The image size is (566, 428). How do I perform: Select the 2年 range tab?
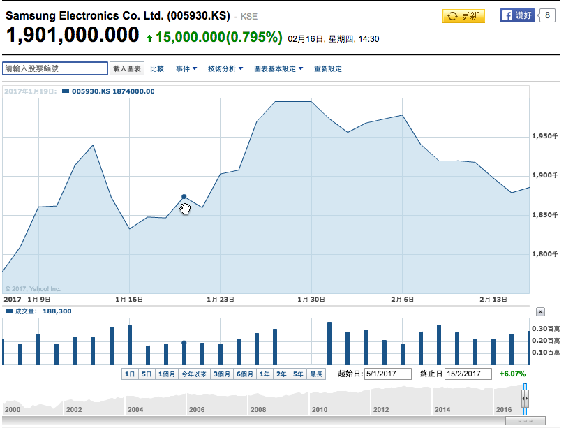(281, 374)
